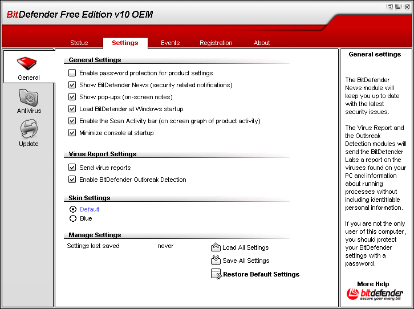The width and height of the screenshot is (414, 309).
Task: Click the 'Settings last saved' label
Action: (93, 246)
